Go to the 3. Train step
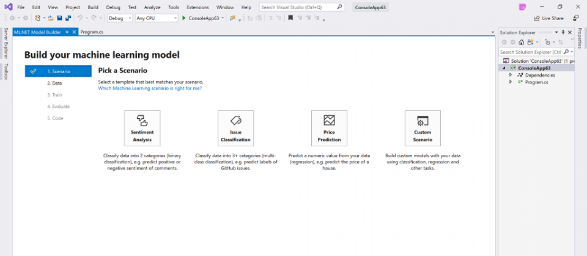This screenshot has height=256, width=587. click(54, 95)
